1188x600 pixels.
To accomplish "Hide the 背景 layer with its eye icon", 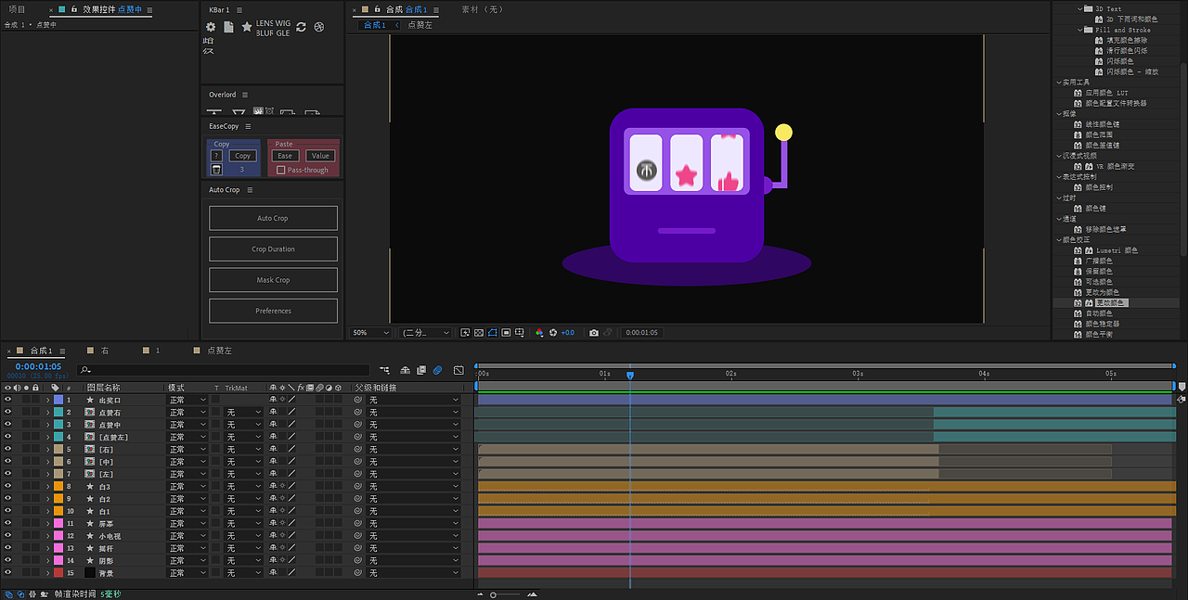I will (7, 573).
